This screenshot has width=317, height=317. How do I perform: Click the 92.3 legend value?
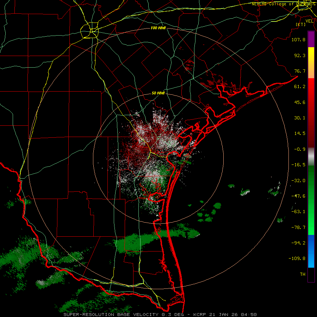pos(300,55)
